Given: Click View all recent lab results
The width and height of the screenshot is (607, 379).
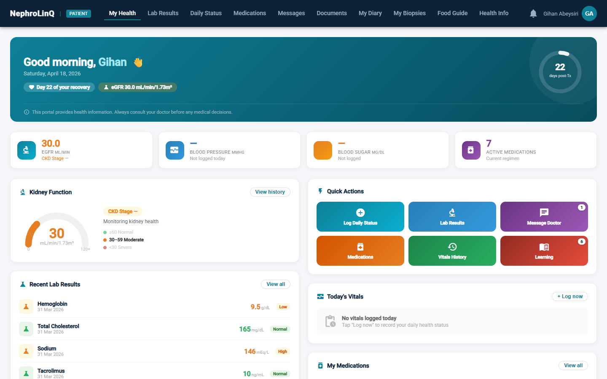Looking at the screenshot, I should click(x=276, y=284).
